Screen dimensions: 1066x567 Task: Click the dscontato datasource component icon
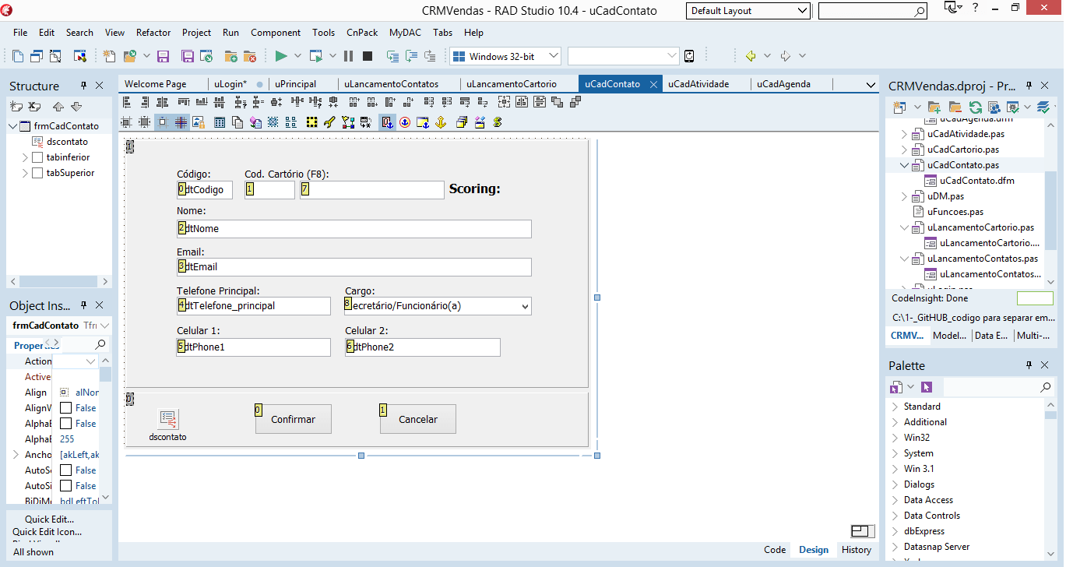(168, 419)
